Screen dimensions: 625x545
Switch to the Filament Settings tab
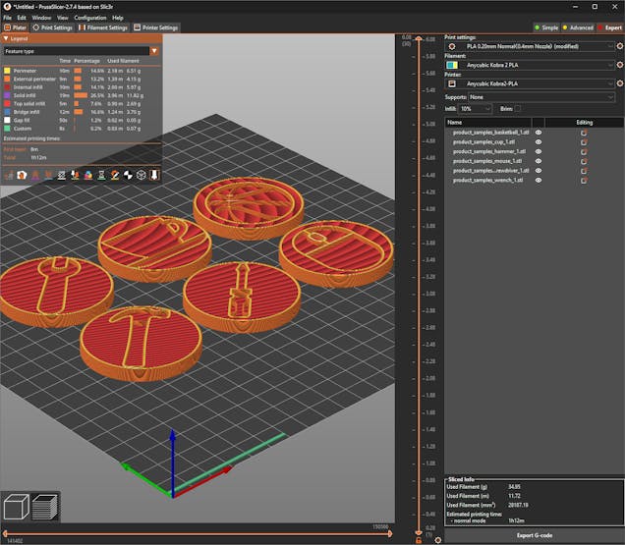[x=102, y=27]
